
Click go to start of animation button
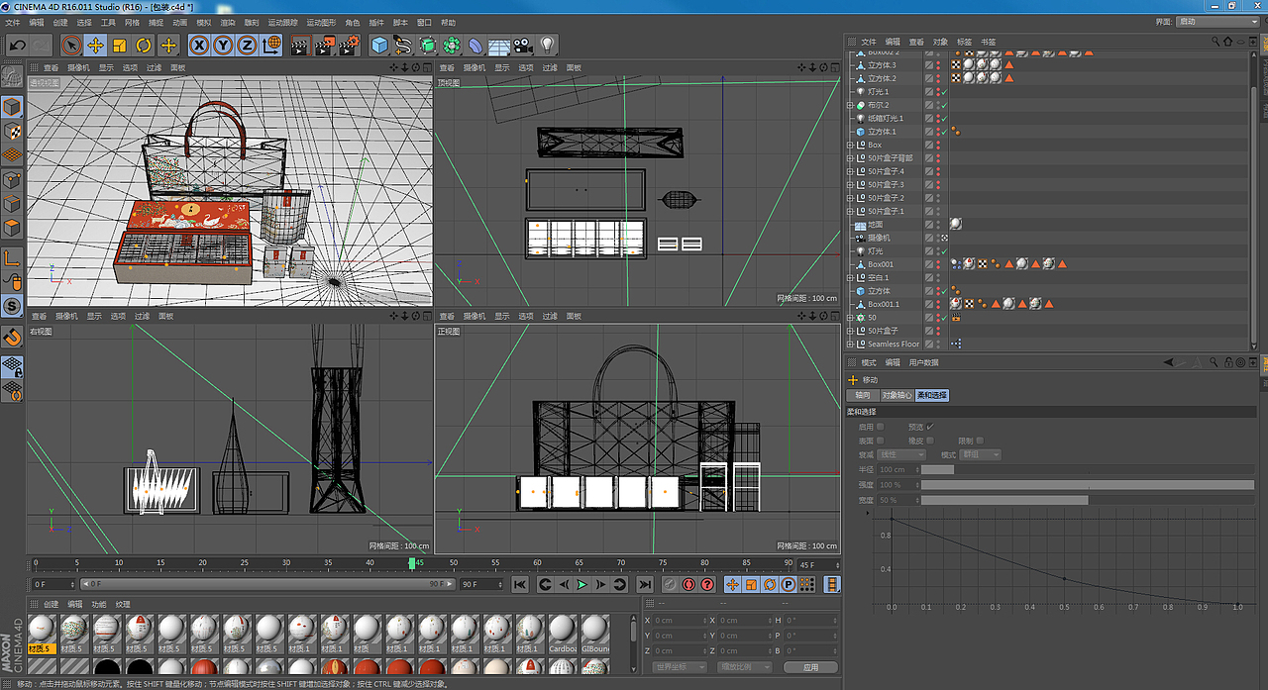[x=519, y=585]
